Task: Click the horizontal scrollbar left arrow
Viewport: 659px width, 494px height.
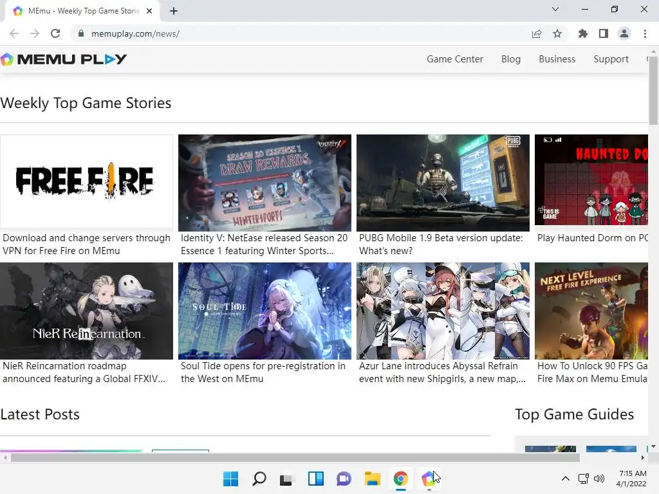Action: [5, 457]
